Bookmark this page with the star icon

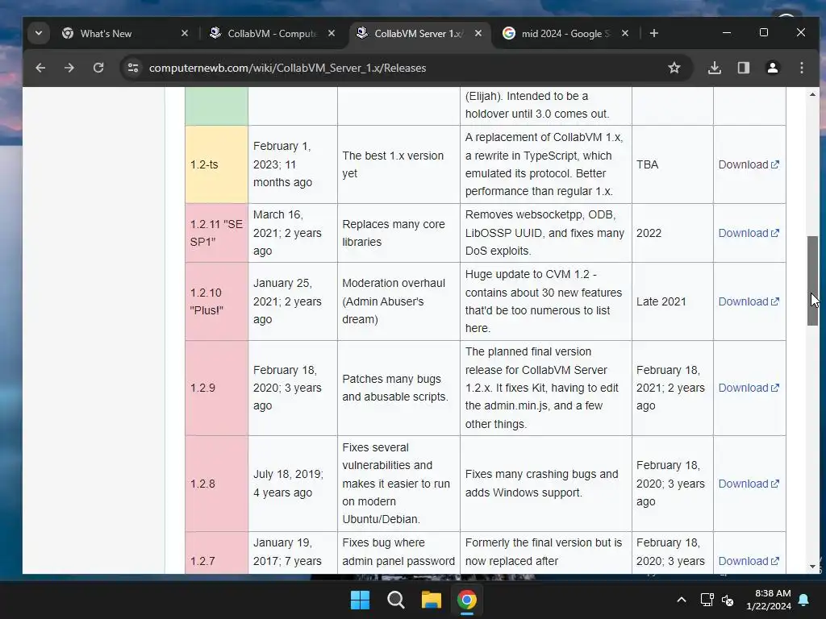(x=674, y=68)
